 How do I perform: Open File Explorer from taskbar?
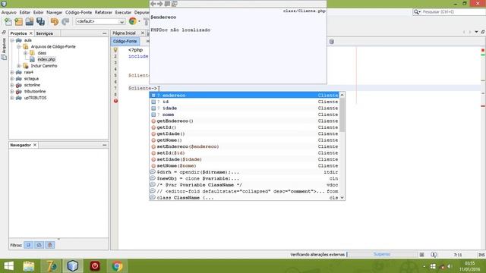click(29, 266)
